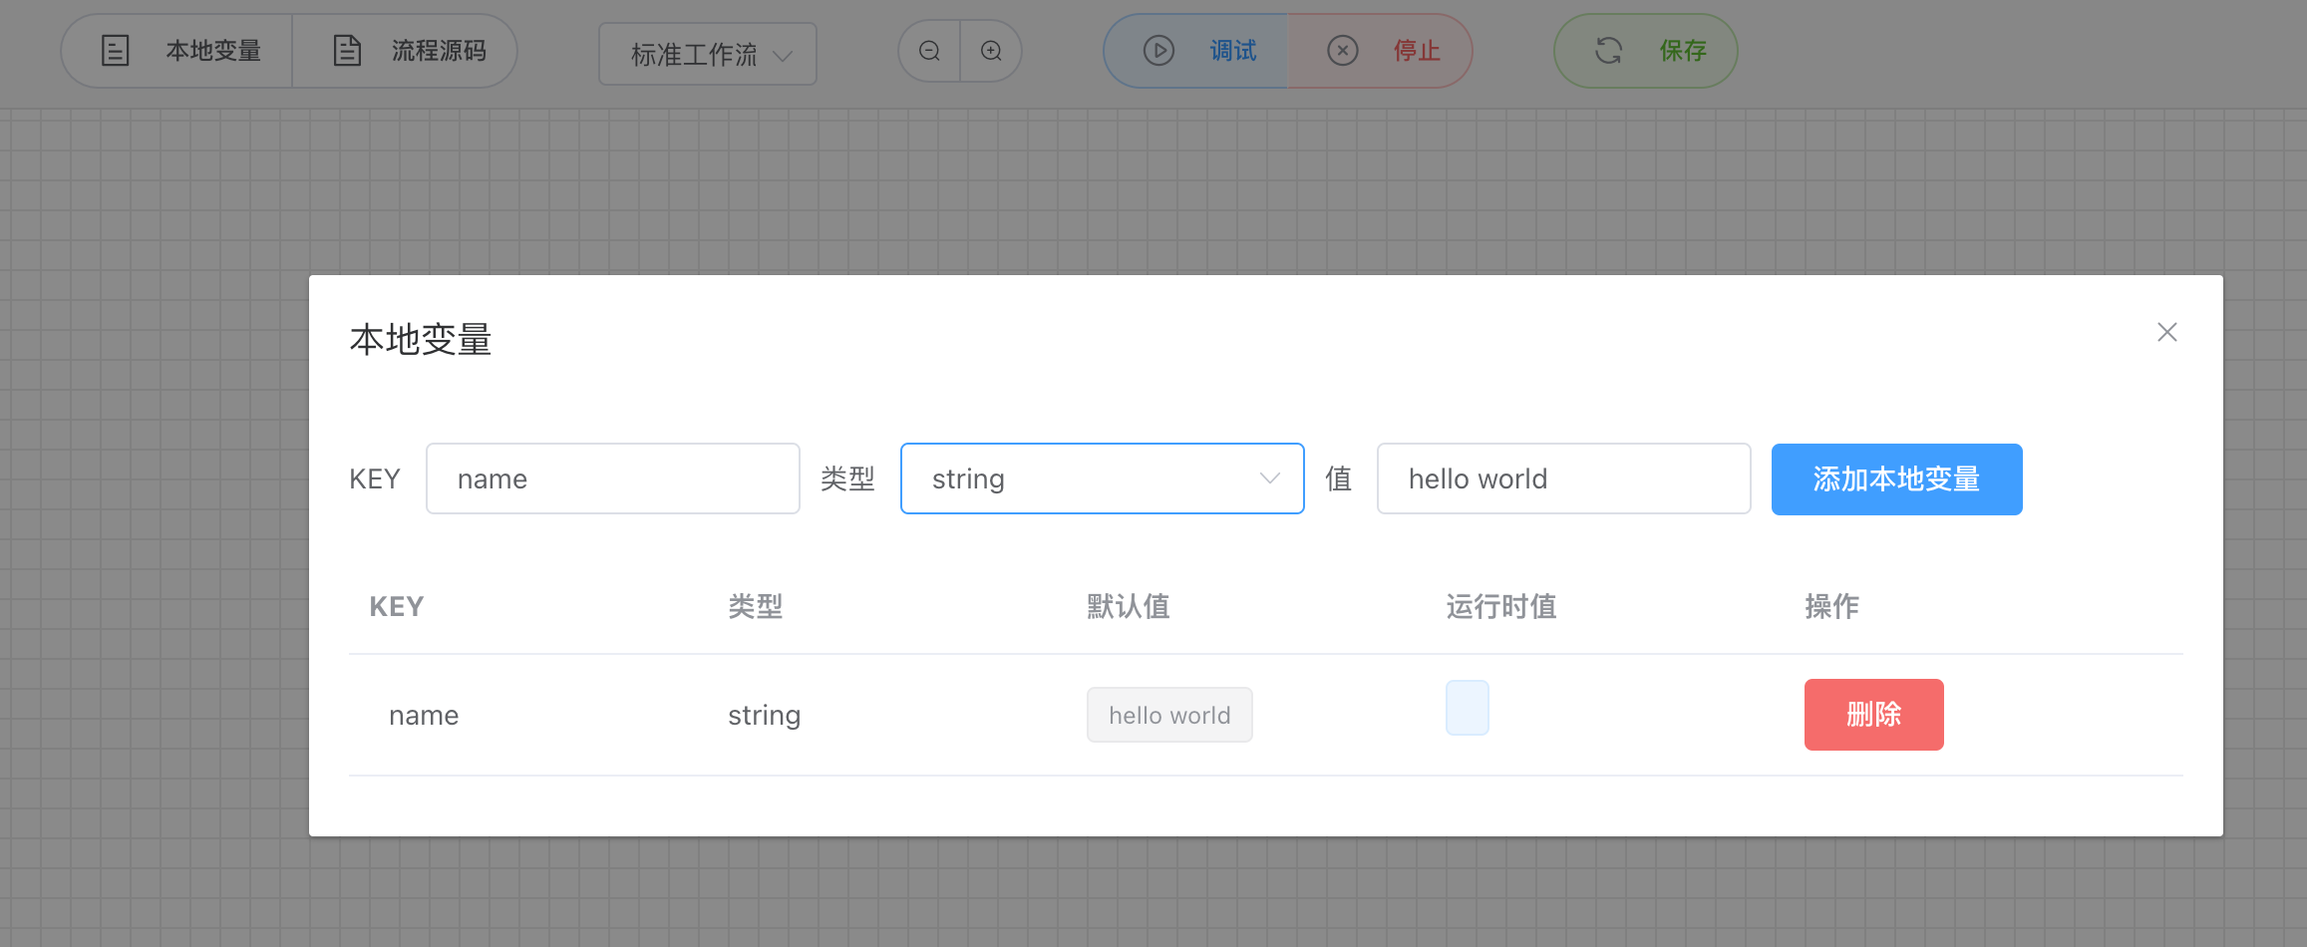2307x947 pixels.
Task: Click the 流程源码 file icon
Action: [346, 50]
